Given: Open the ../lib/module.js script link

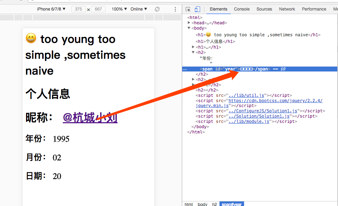Looking at the screenshot, I should [249, 121].
